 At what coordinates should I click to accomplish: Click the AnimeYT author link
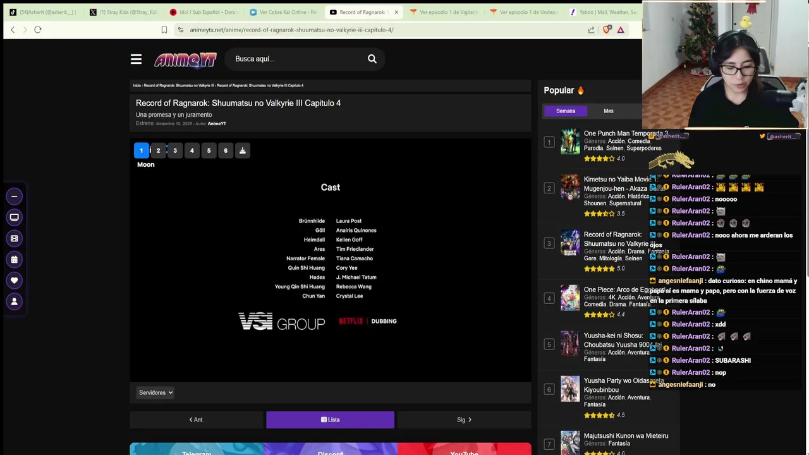(217, 124)
